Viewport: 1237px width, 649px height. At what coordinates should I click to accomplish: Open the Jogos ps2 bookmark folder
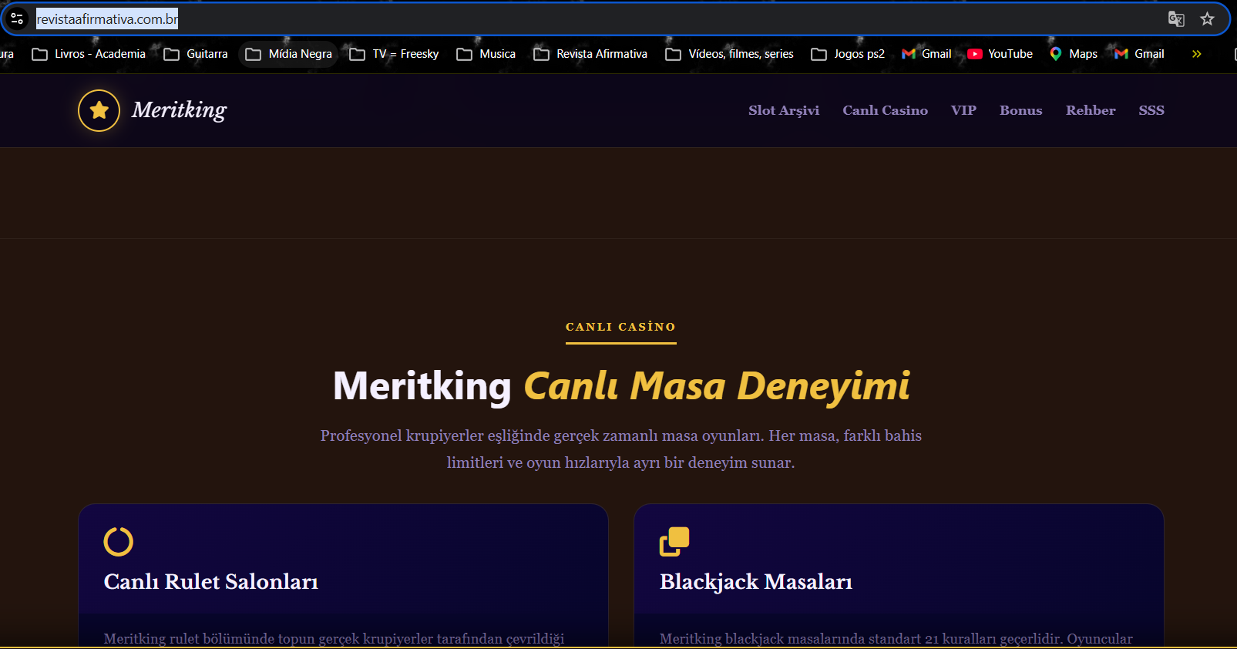(x=848, y=54)
